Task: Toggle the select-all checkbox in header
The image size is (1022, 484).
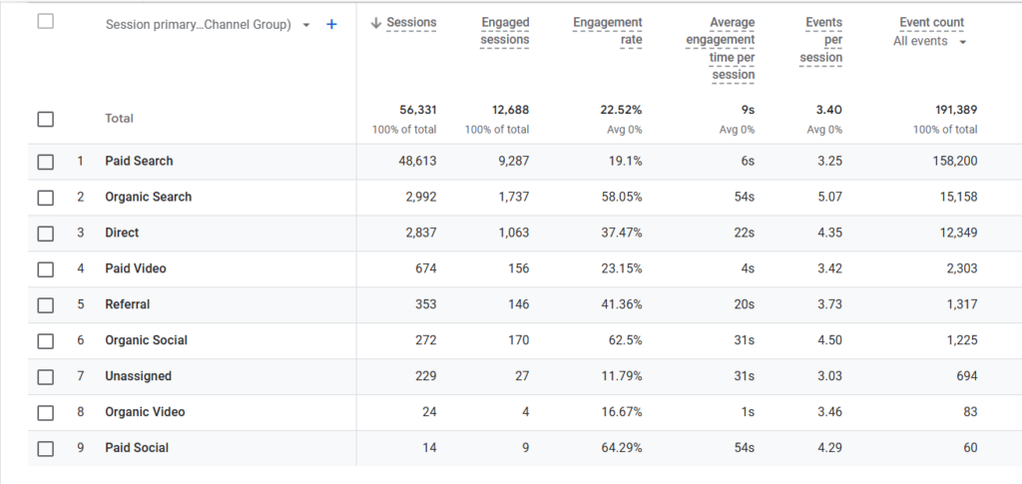Action: 46,21
